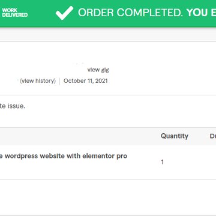Open the "(view history)" link
Image resolution: width=216 pixels, height=216 pixels.
38,81
